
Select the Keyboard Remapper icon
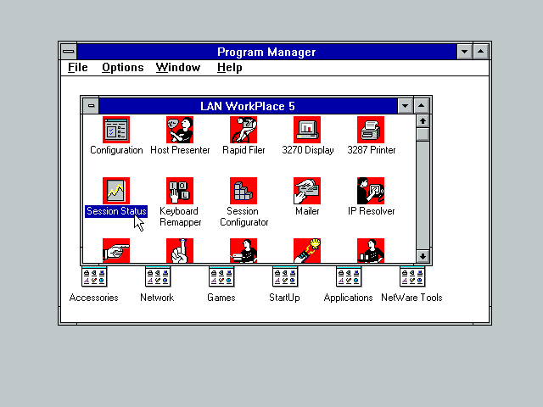click(180, 191)
